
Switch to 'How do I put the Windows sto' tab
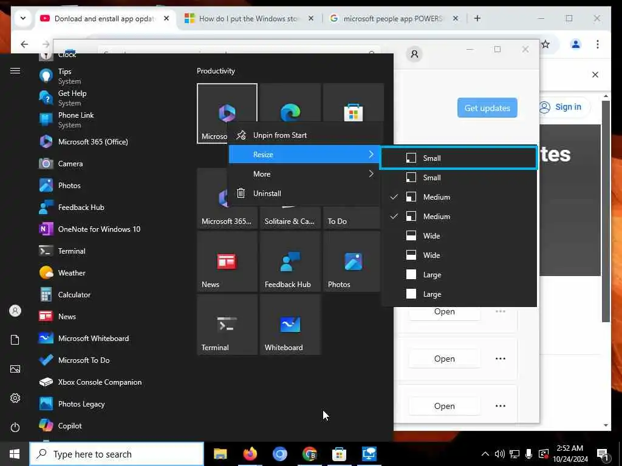(x=248, y=19)
